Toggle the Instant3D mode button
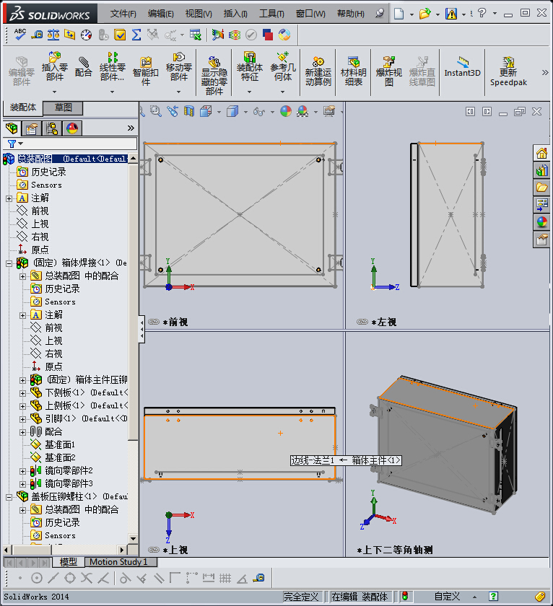The height and width of the screenshot is (606, 553). [x=462, y=66]
